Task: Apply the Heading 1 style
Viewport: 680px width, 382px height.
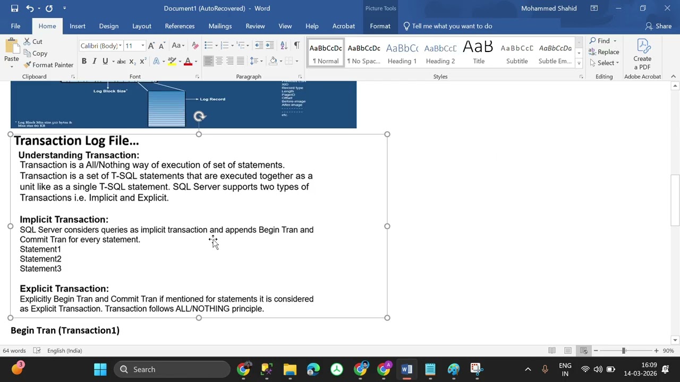Action: click(x=402, y=53)
